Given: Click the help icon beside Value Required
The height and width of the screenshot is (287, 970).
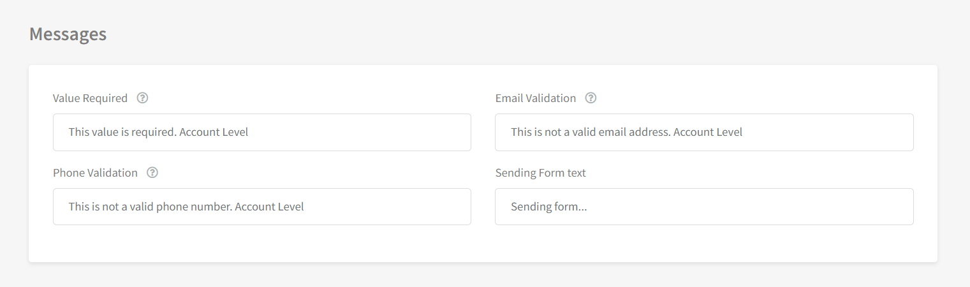Looking at the screenshot, I should pos(143,98).
